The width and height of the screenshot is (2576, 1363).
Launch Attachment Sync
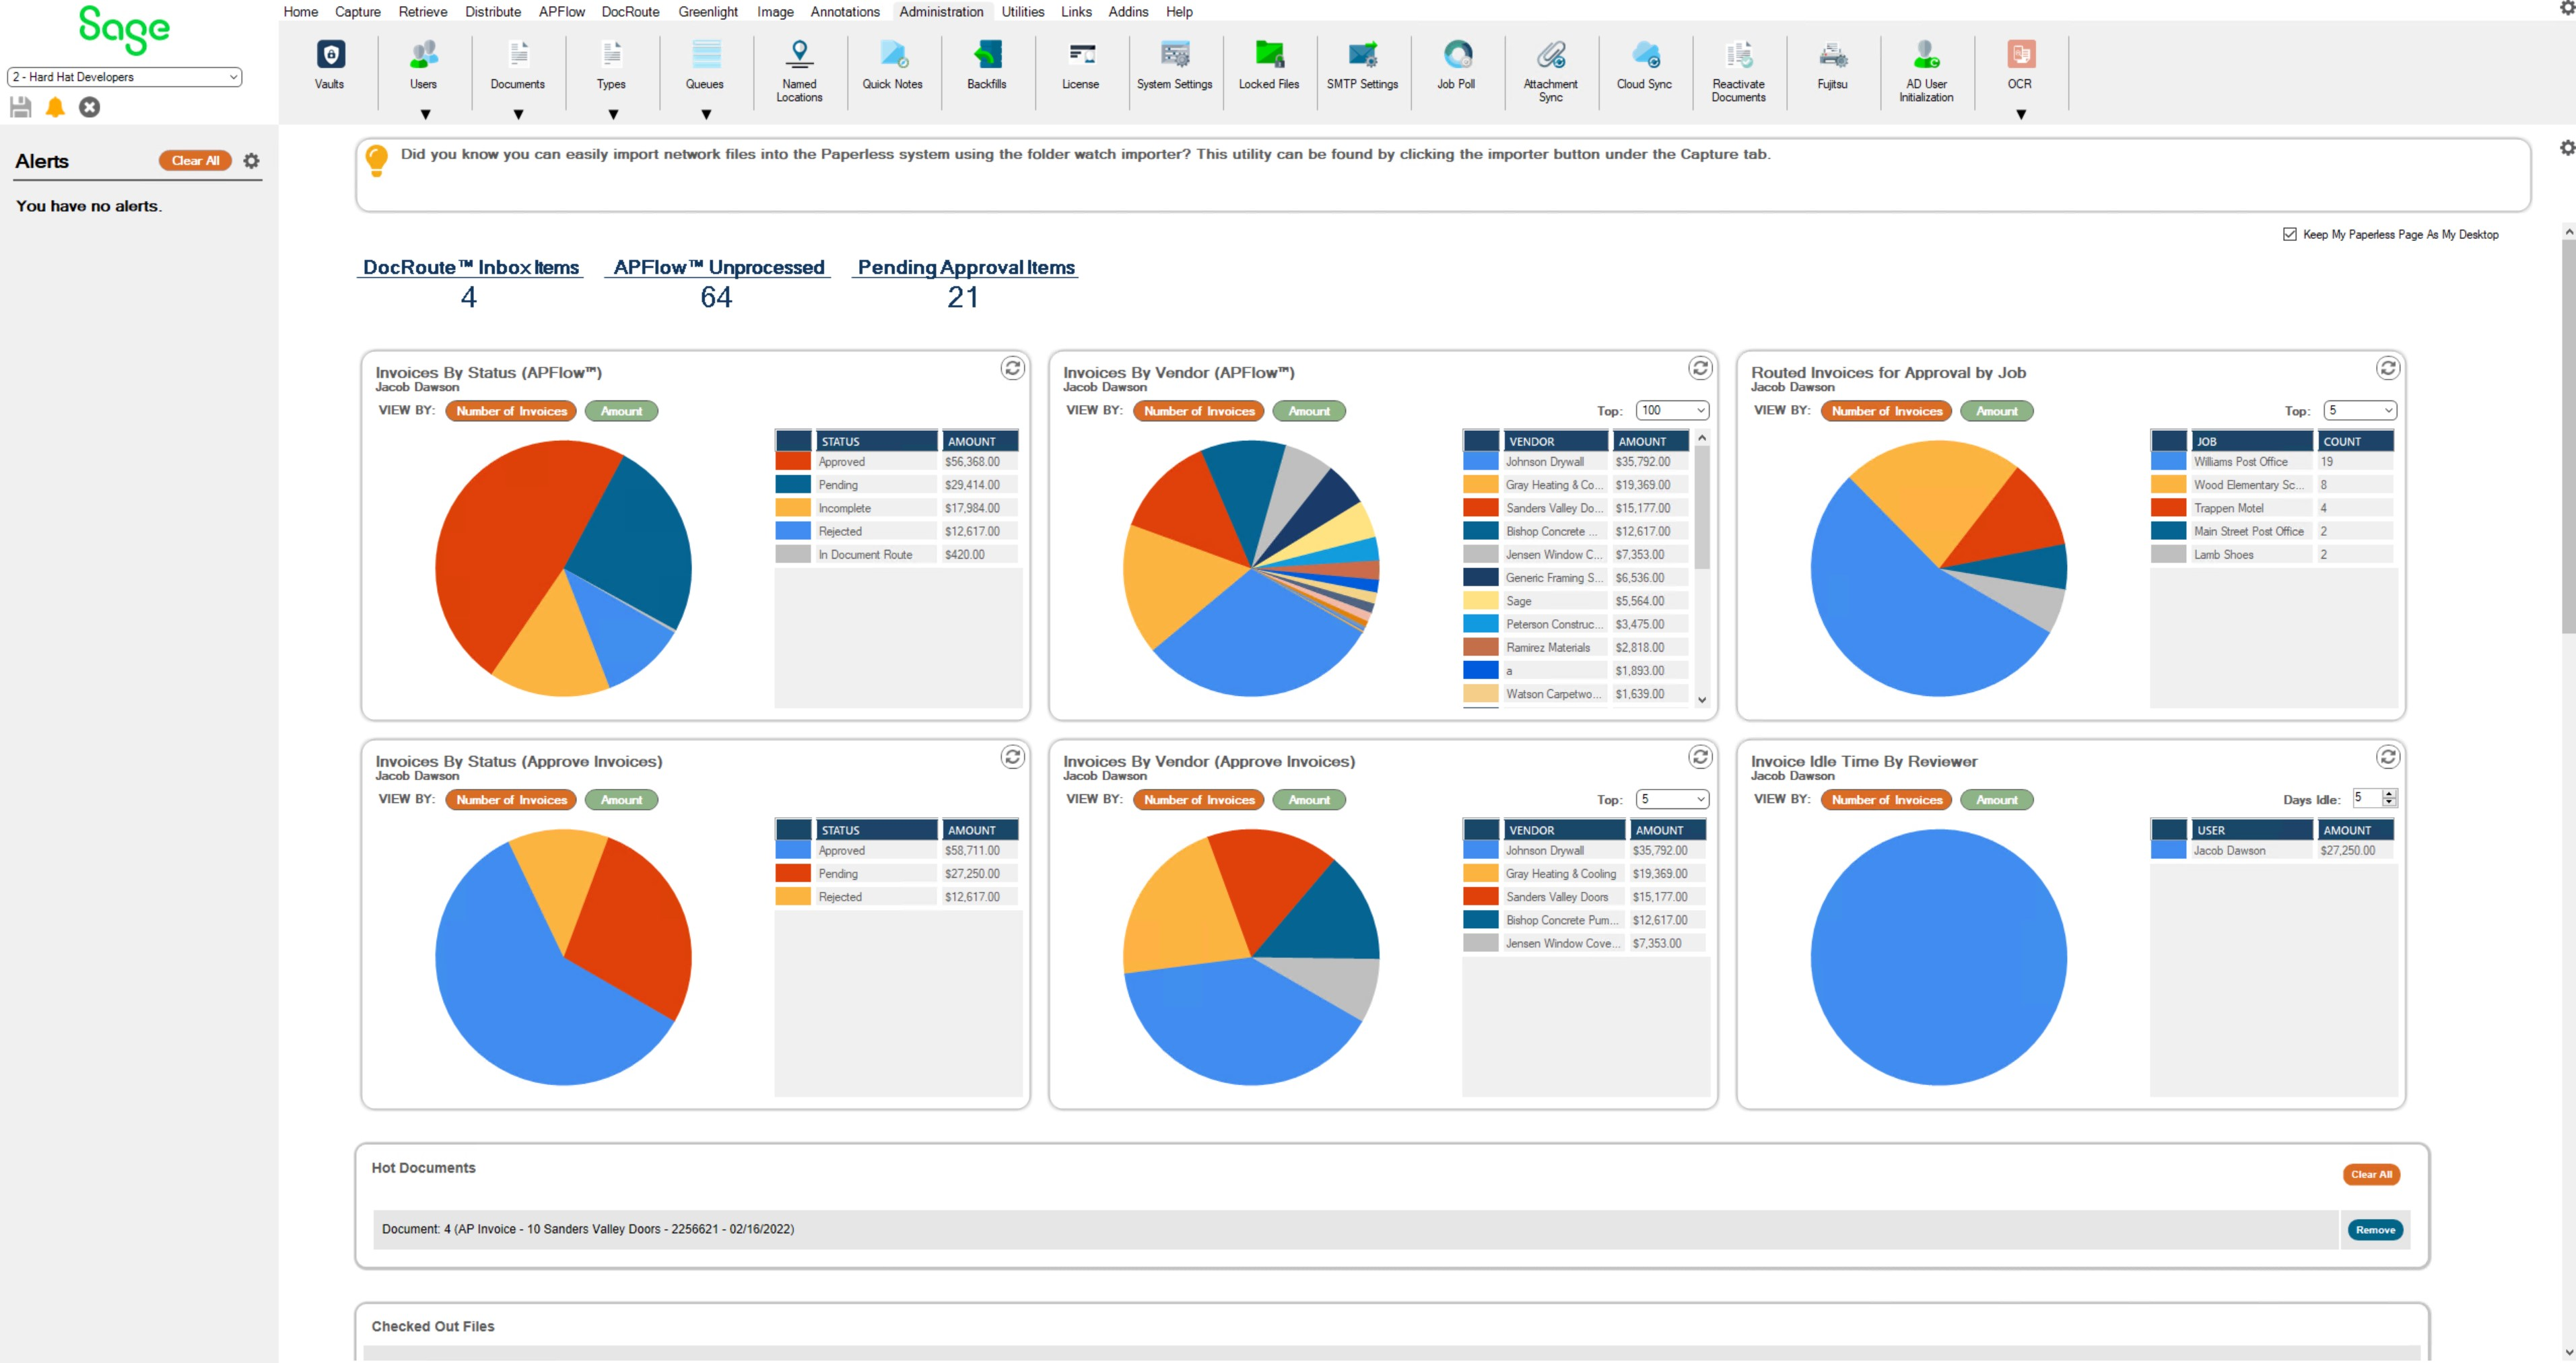[1550, 70]
